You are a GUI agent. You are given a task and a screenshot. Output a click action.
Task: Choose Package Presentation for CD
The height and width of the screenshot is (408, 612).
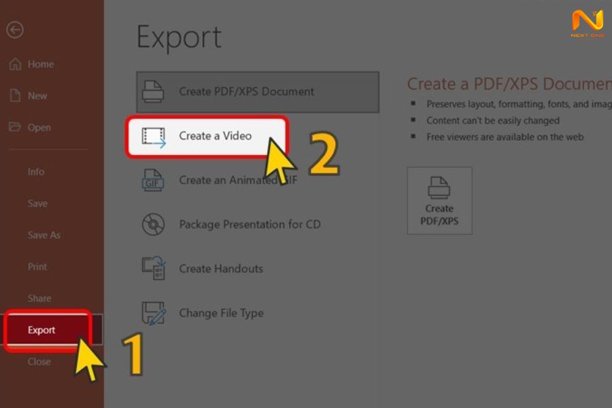point(258,224)
